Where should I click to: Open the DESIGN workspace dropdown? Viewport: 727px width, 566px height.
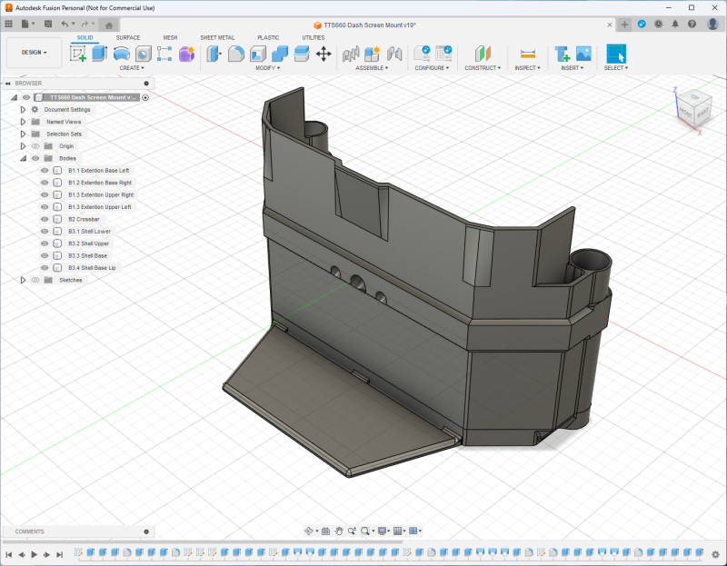coord(35,53)
